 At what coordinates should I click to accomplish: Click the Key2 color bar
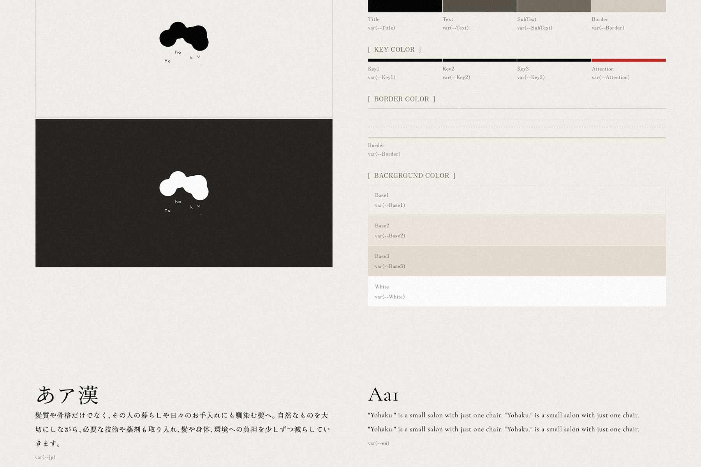[479, 60]
